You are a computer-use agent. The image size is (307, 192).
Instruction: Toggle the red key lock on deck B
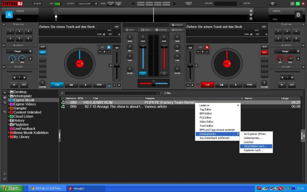pyautogui.click(x=207, y=47)
